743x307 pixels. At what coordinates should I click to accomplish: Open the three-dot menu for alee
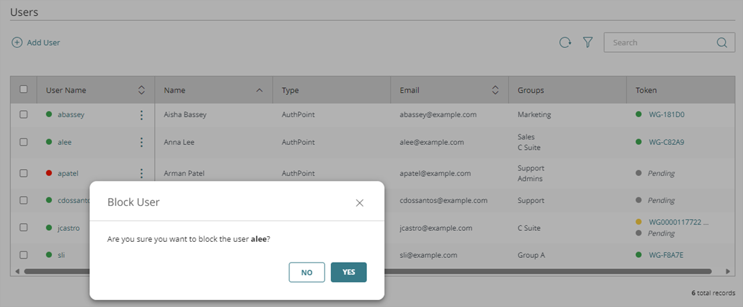pyautogui.click(x=142, y=142)
